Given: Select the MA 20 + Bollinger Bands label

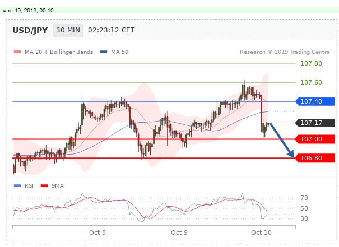Looking at the screenshot, I should (59, 52).
